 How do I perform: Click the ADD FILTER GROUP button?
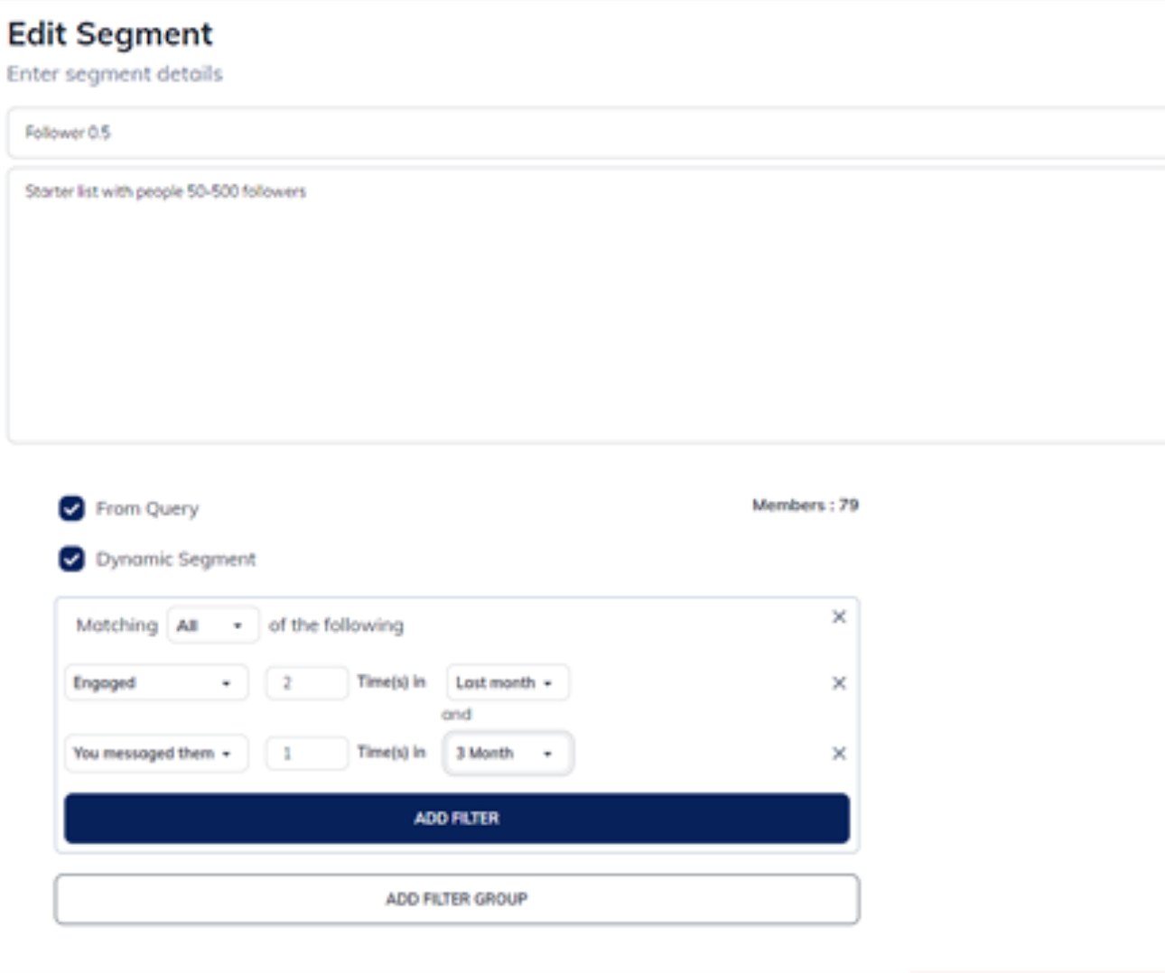click(x=457, y=899)
